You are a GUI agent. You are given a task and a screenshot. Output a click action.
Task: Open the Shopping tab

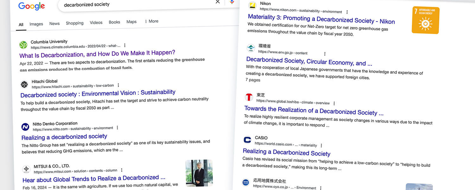point(75,23)
